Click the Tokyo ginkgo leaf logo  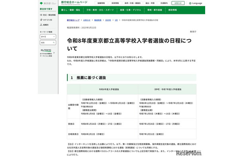point(41,3)
